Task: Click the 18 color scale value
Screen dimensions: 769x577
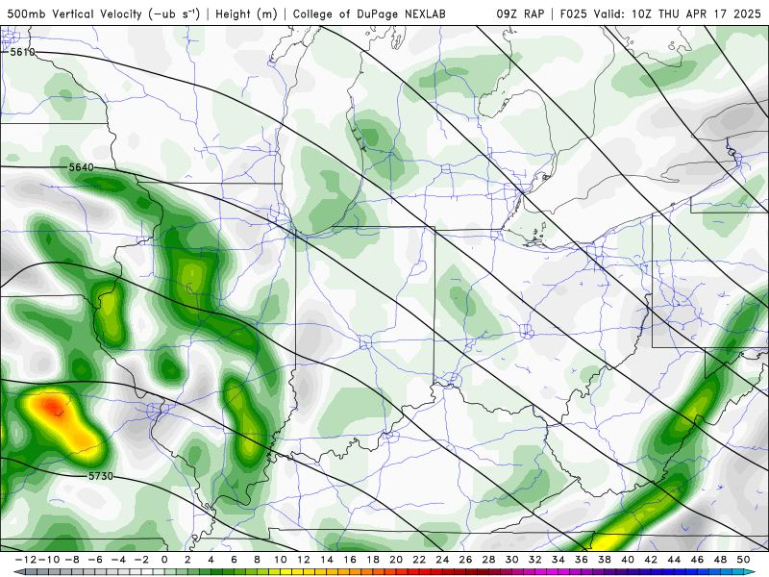Action: click(x=373, y=560)
